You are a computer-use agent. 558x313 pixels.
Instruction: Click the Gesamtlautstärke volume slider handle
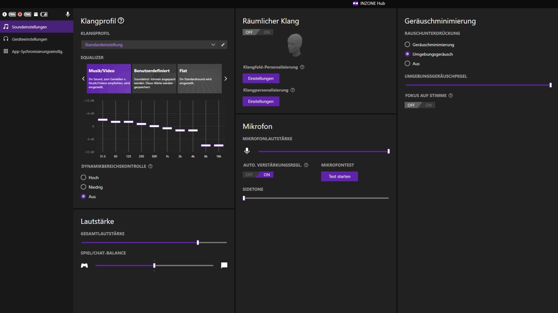tap(198, 243)
